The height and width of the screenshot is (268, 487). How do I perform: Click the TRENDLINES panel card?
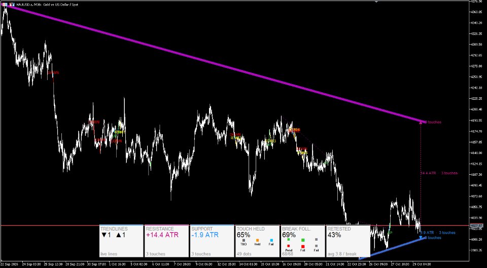(x=121, y=241)
